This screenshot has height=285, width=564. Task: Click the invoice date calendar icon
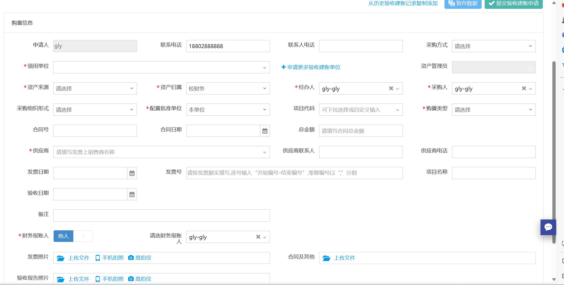132,173
